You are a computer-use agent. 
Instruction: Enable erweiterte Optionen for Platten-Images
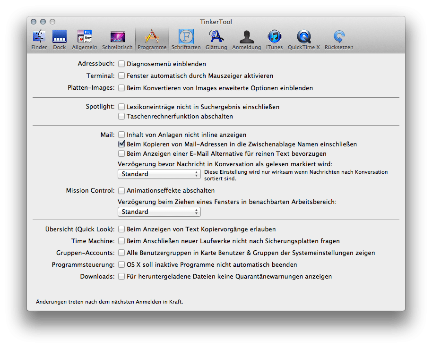click(121, 88)
